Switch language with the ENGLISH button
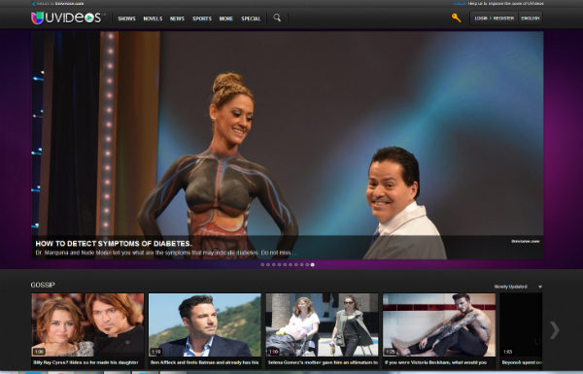583x374 pixels. pos(531,17)
